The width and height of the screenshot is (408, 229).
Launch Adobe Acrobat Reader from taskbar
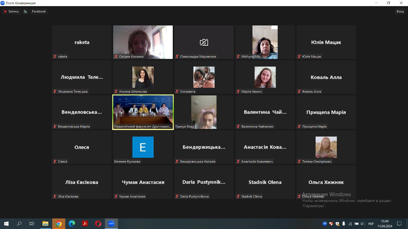tap(85, 224)
